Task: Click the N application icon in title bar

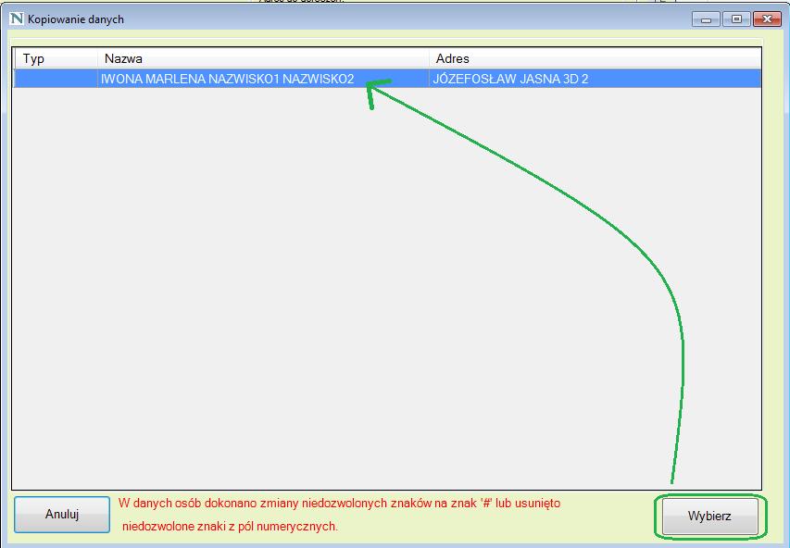Action: 17,19
